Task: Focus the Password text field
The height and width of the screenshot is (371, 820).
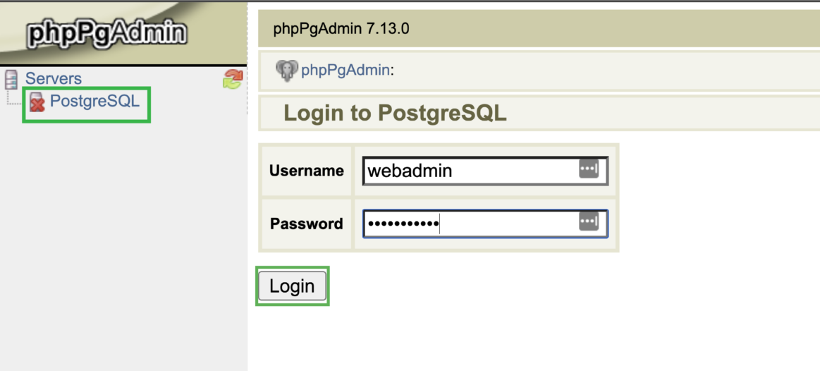Action: point(470,224)
